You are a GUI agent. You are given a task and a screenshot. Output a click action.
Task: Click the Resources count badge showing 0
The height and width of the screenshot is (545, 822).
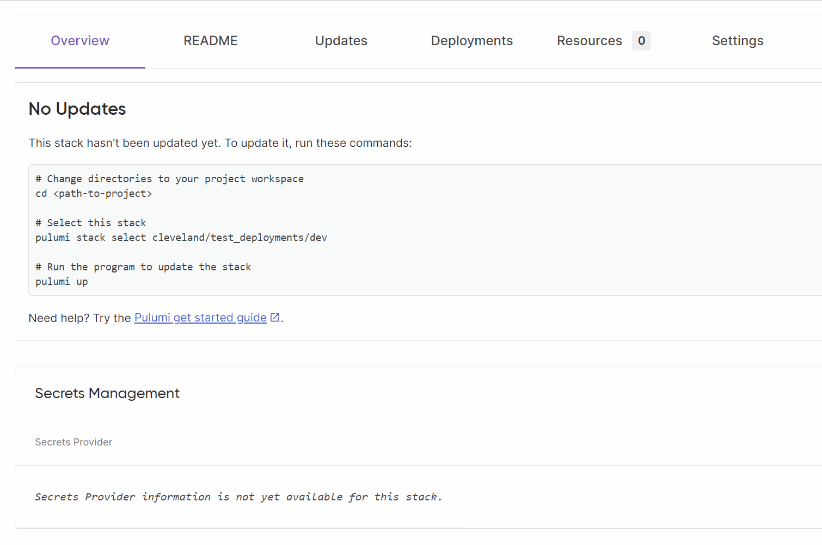tap(641, 41)
